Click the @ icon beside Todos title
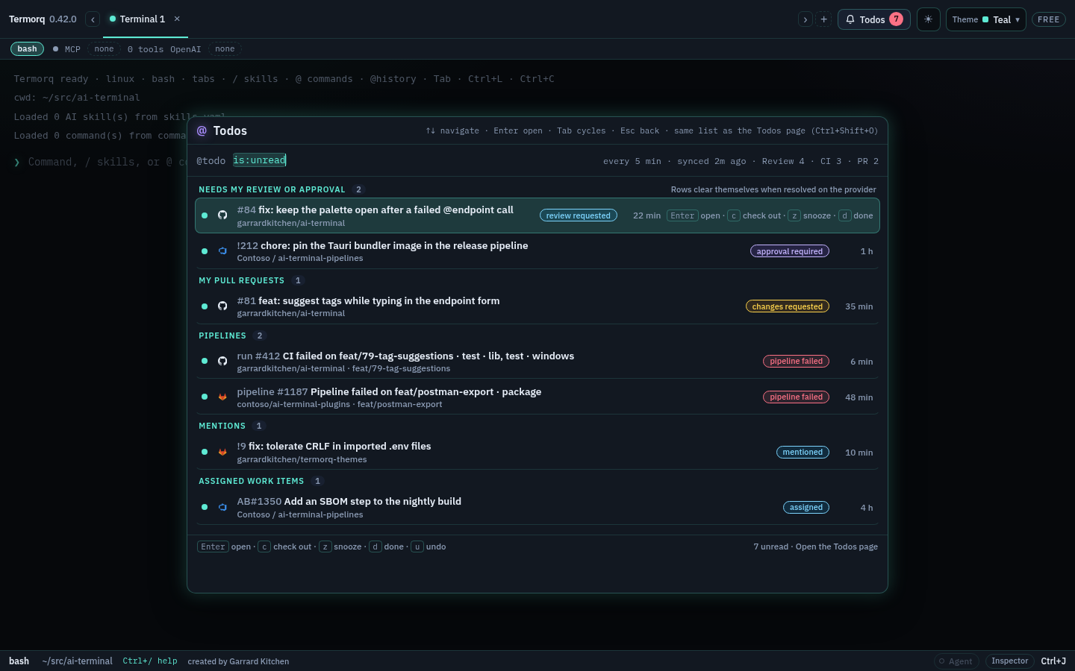The height and width of the screenshot is (671, 1075). click(x=202, y=131)
